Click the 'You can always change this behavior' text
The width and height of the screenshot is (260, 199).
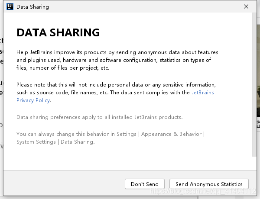point(110,138)
